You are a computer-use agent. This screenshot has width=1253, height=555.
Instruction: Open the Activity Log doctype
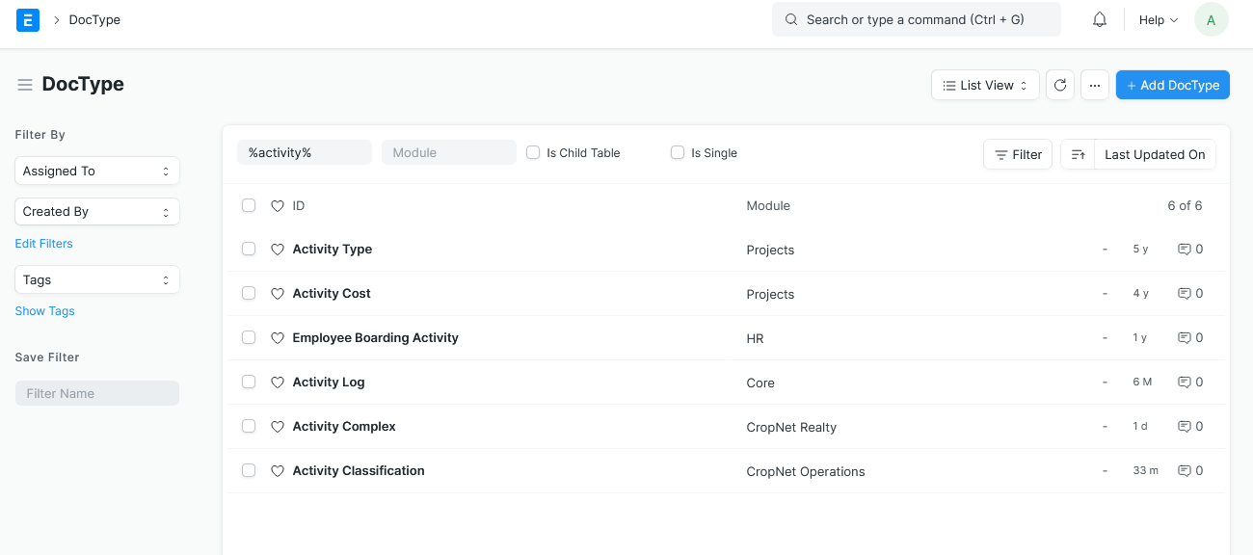tap(329, 382)
